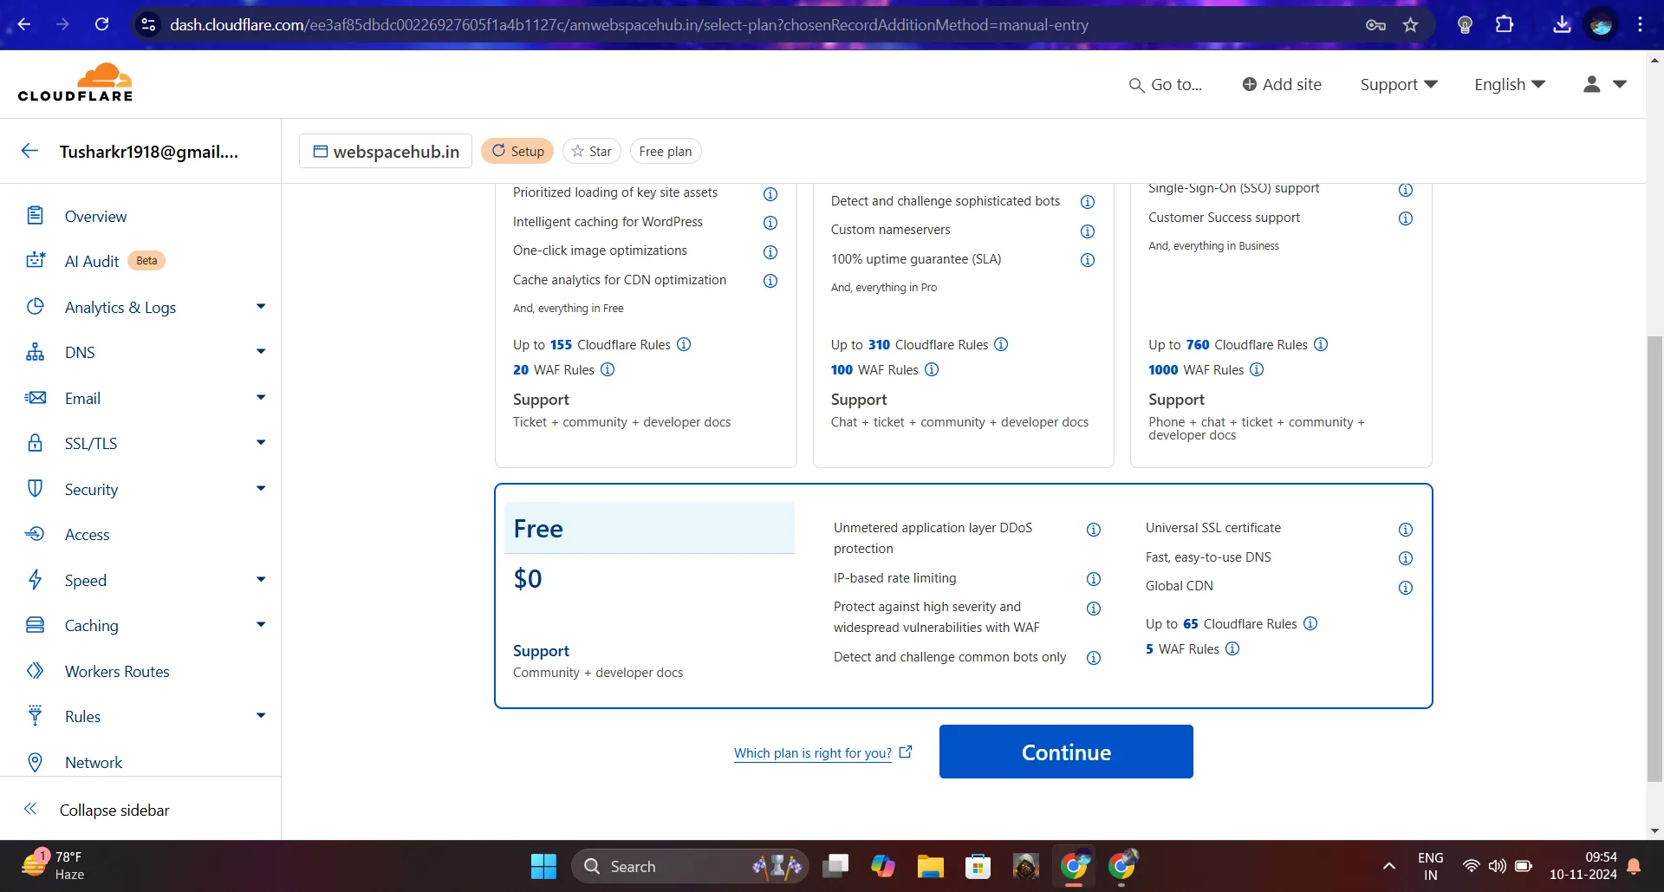Click the Go to... search
1664x892 pixels.
pyautogui.click(x=1166, y=84)
